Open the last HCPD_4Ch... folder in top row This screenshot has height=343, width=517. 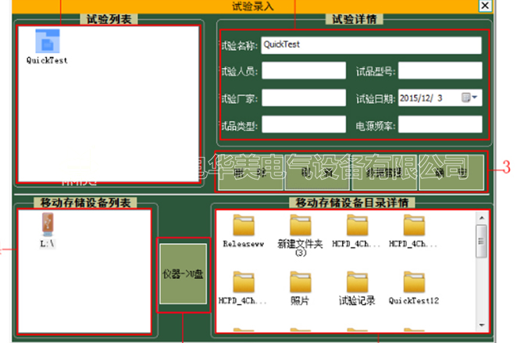click(414, 225)
